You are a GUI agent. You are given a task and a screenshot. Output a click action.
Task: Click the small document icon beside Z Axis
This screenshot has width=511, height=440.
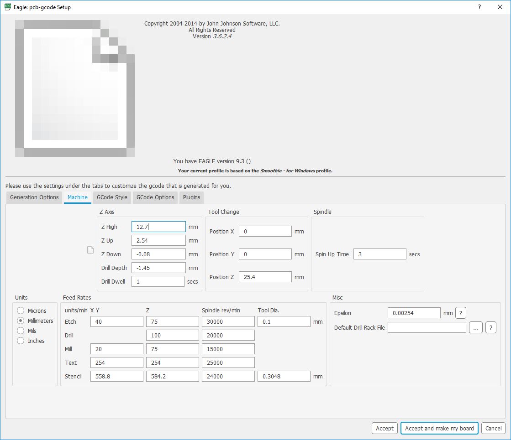tap(90, 250)
